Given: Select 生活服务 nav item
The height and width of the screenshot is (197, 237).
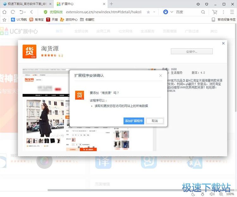Looking at the screenshot, I should [x=148, y=31].
